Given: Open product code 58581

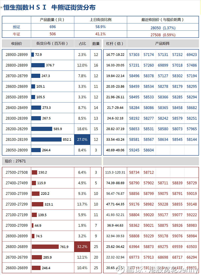Looking at the screenshot, I should pyautogui.click(x=134, y=140).
